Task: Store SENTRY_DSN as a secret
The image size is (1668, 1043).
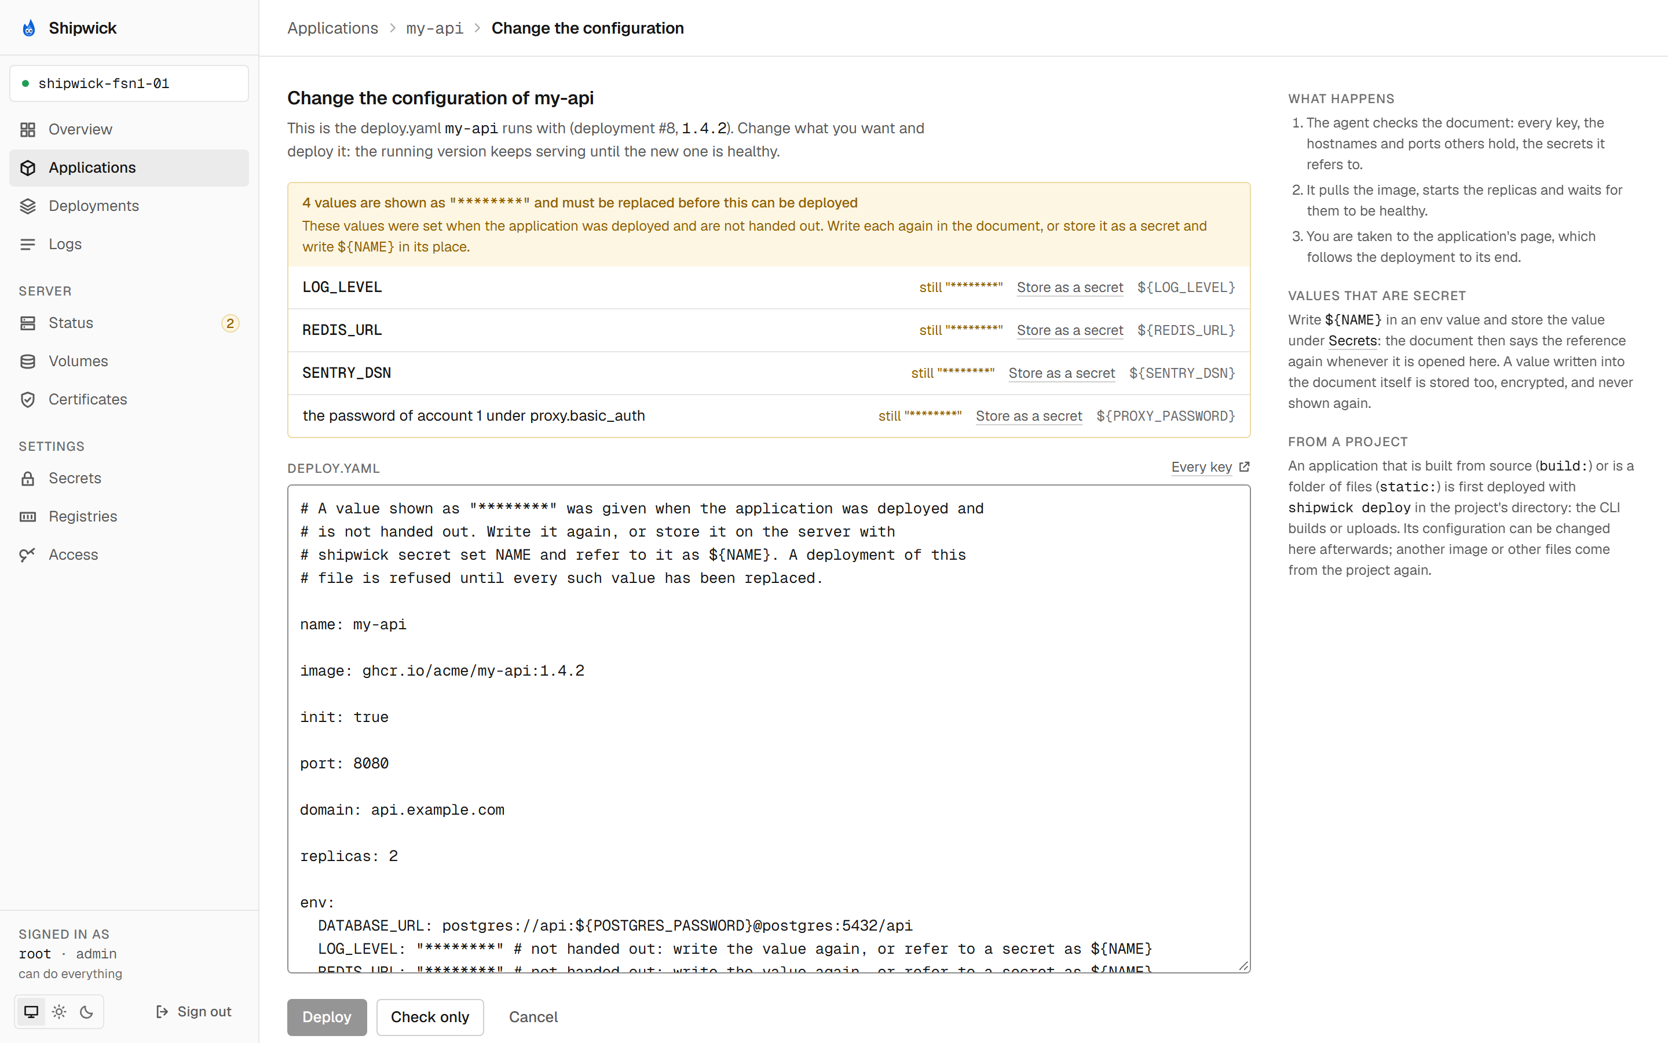Action: click(1062, 373)
